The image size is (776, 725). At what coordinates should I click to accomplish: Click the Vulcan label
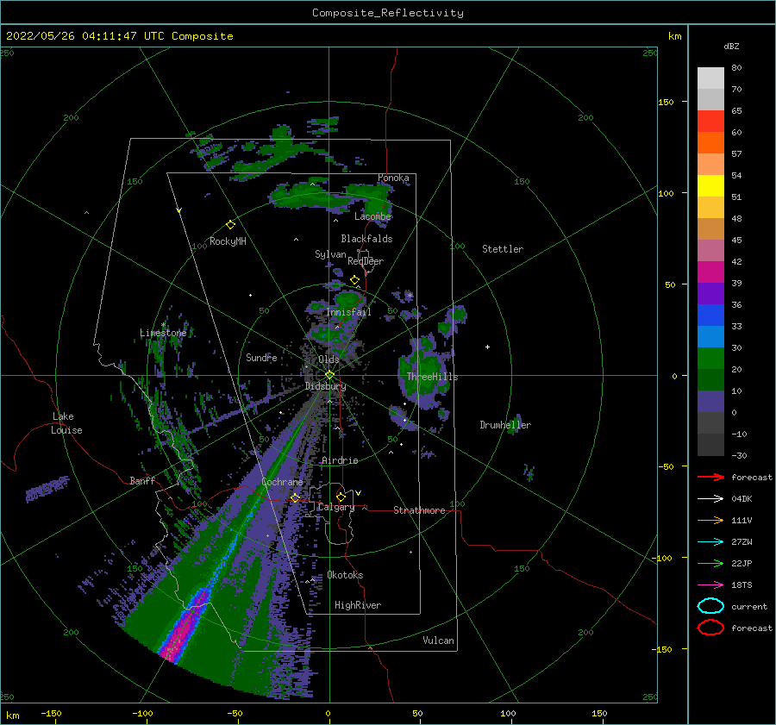[x=438, y=641]
